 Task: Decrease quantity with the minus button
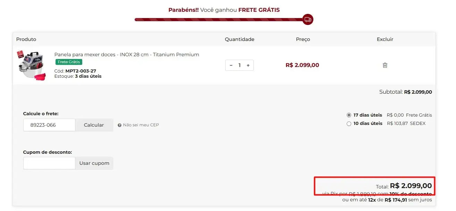click(x=231, y=65)
